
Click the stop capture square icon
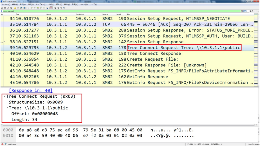[5, 8]
